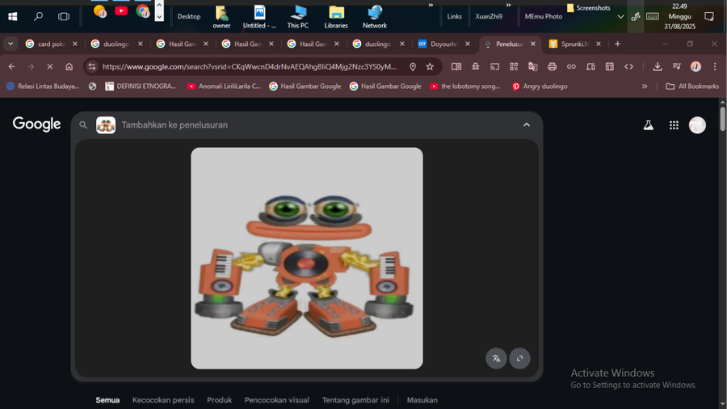Open the developer tools code icon

(x=628, y=67)
